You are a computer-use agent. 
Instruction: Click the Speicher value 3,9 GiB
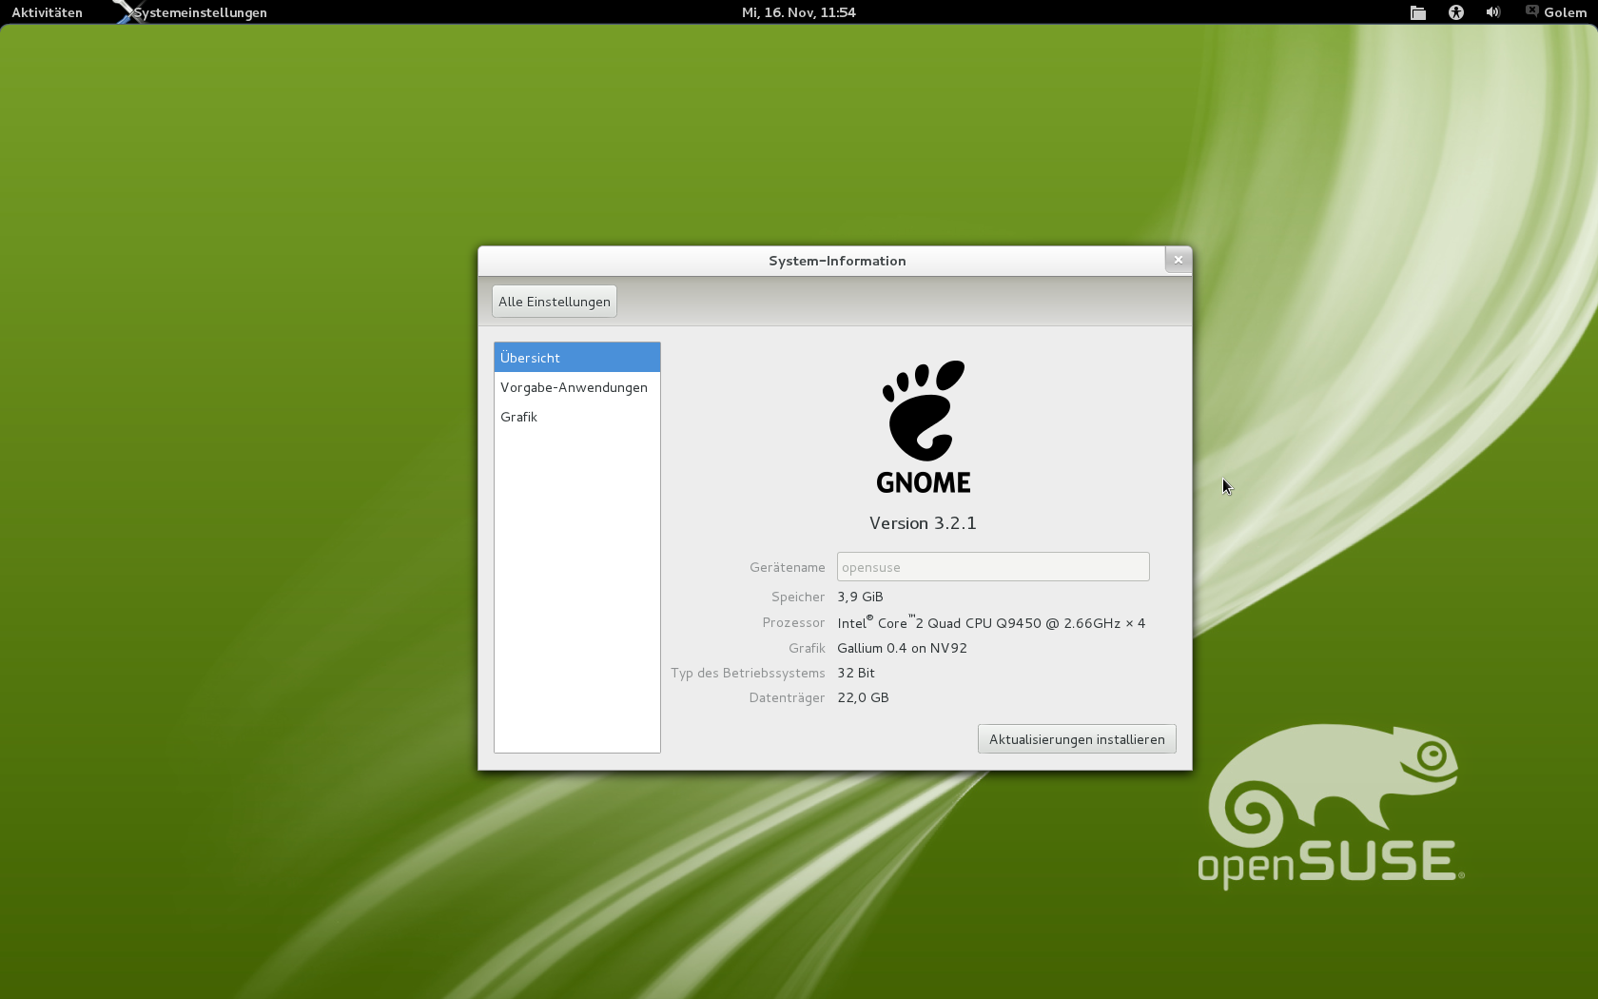[859, 597]
